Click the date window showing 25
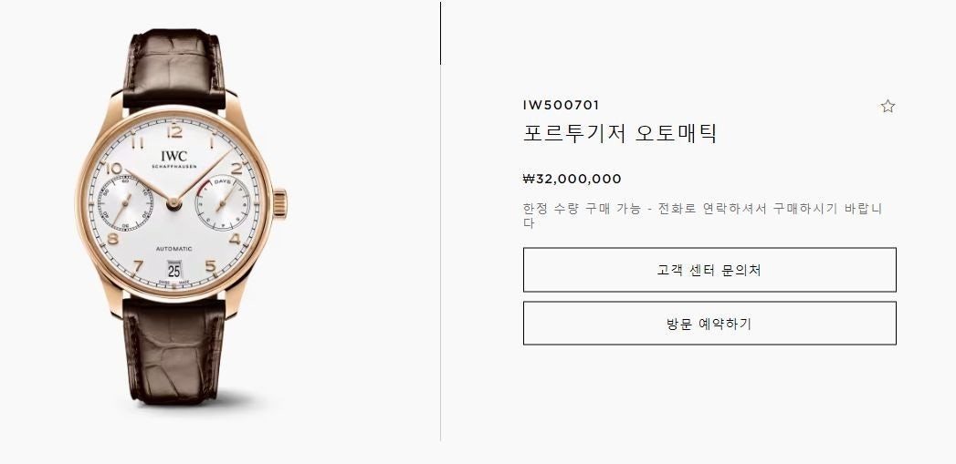Image resolution: width=956 pixels, height=464 pixels. (174, 270)
